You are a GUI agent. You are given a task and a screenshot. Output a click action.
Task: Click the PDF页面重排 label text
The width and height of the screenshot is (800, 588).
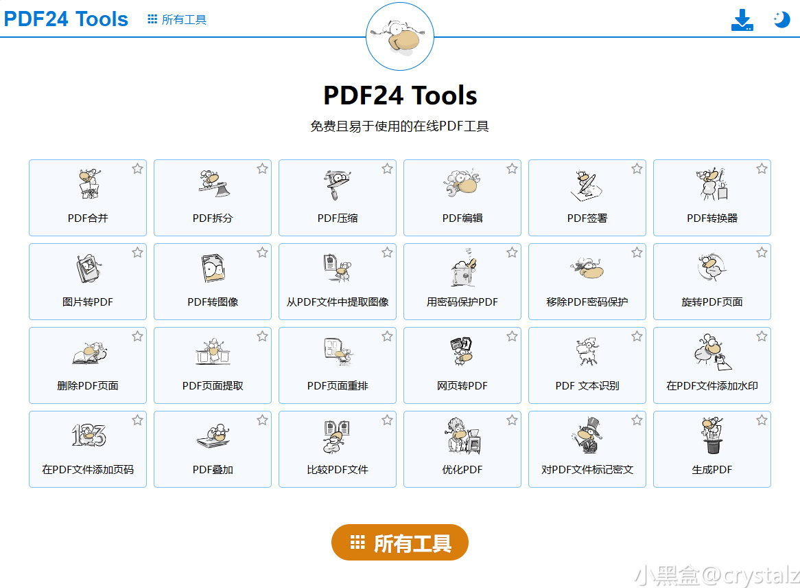click(338, 385)
